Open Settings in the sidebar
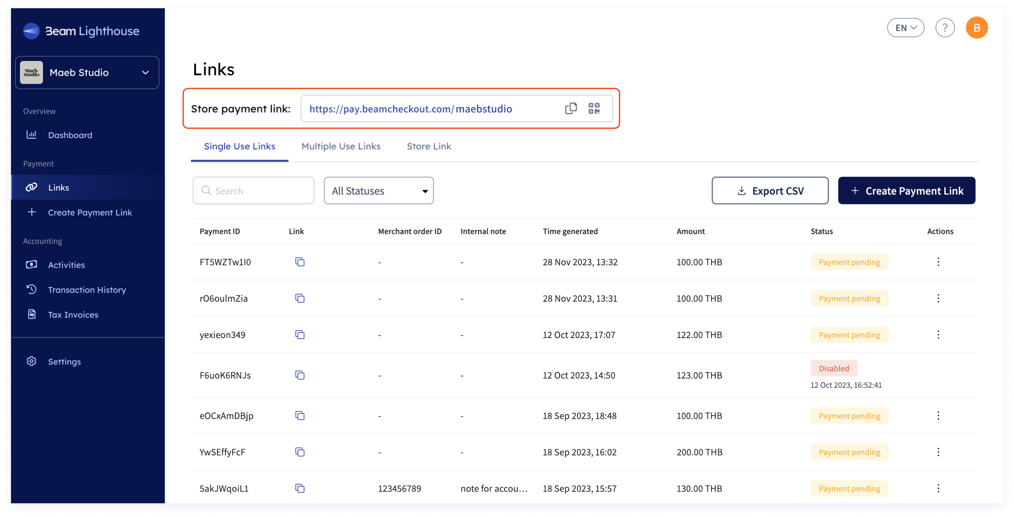Viewport: 1014px width, 517px height. [87, 362]
